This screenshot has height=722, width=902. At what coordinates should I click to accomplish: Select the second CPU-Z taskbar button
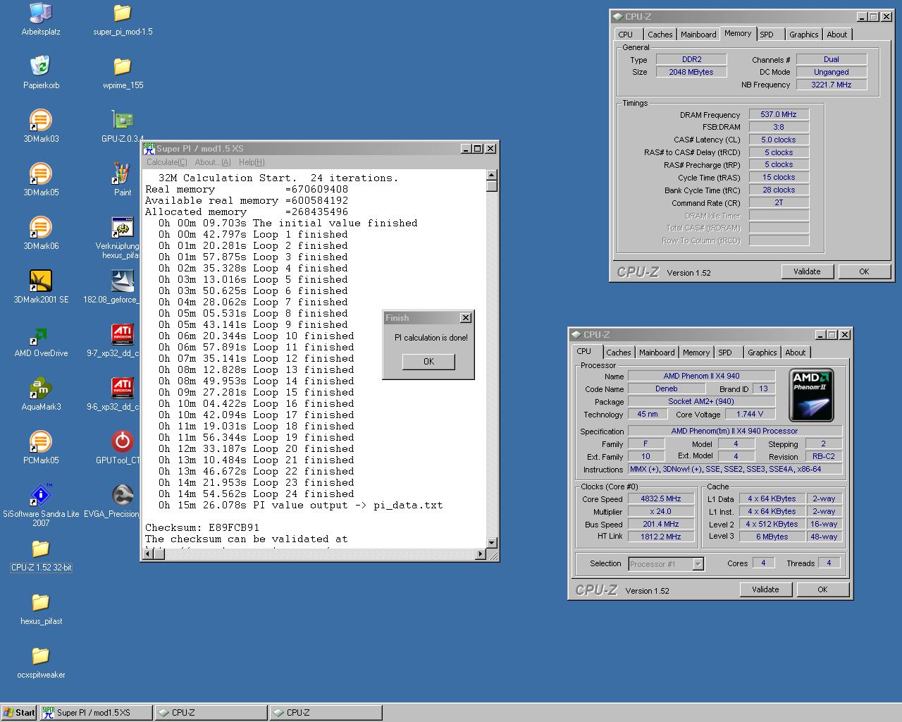[x=326, y=712]
